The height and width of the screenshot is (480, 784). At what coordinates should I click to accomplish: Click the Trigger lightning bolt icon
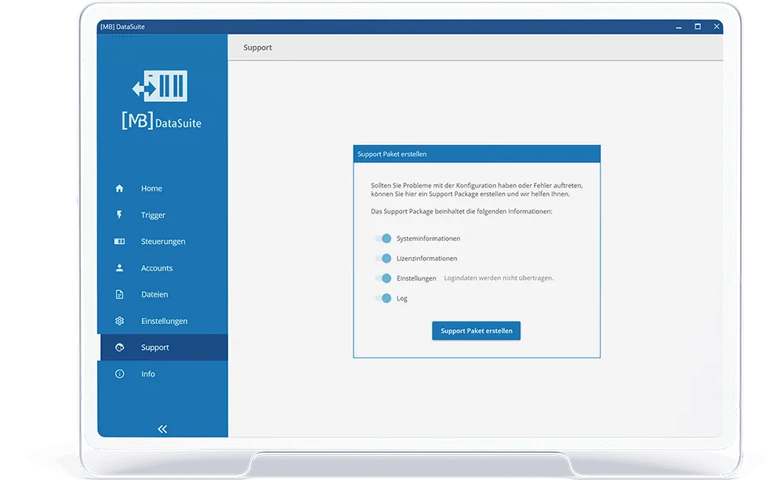(x=119, y=214)
